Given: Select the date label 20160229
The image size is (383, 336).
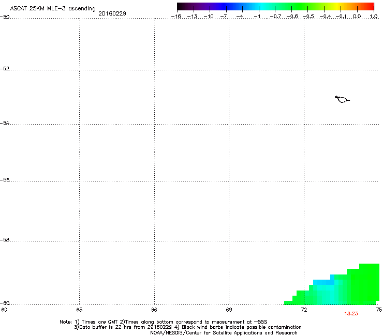Looking at the screenshot, I should coord(112,13).
